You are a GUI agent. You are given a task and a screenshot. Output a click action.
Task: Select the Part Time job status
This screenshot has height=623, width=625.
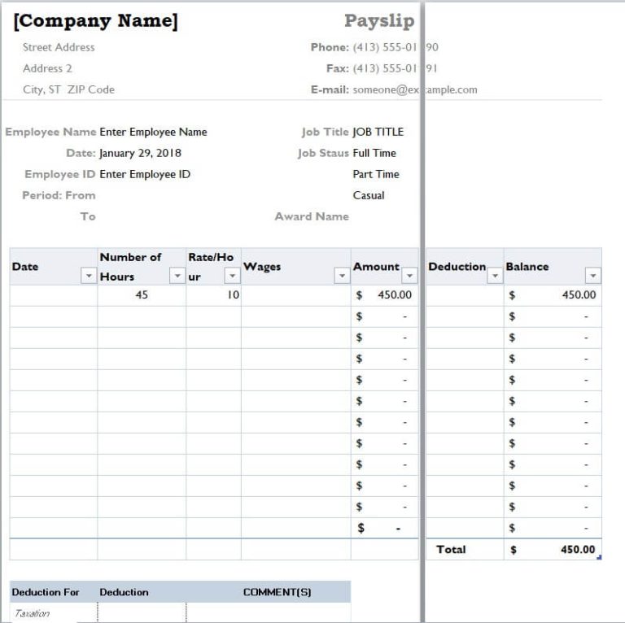[376, 174]
